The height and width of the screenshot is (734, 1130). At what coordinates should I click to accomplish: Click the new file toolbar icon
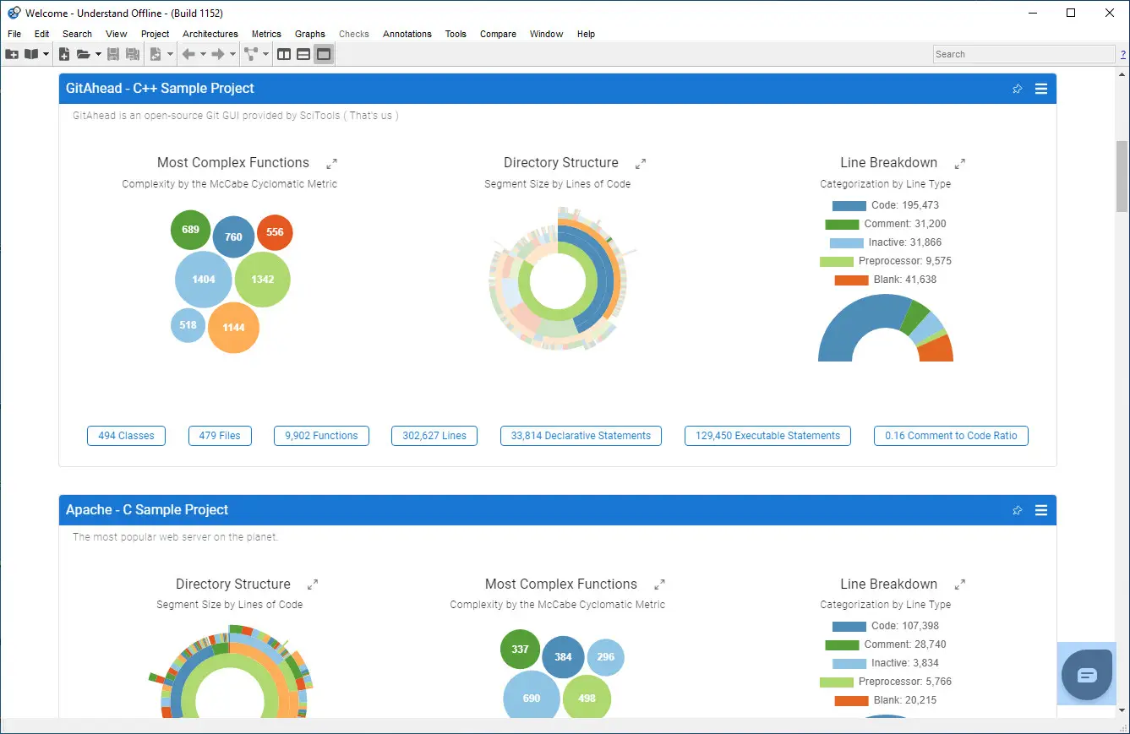tap(64, 54)
